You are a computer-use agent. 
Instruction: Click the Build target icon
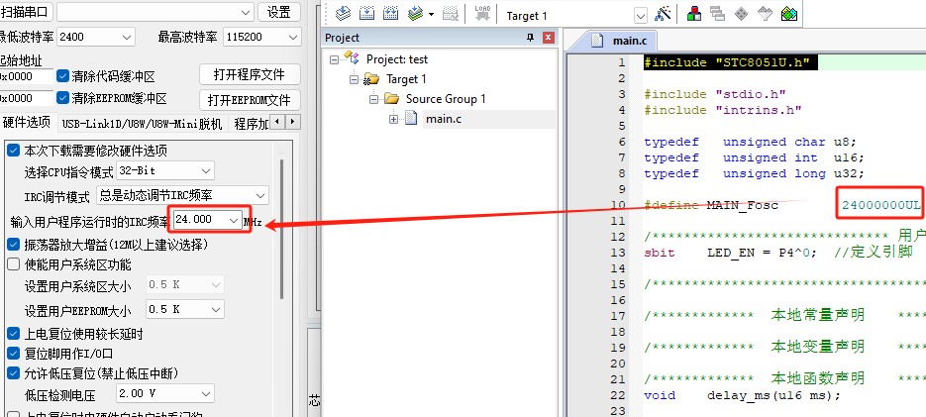click(x=366, y=14)
